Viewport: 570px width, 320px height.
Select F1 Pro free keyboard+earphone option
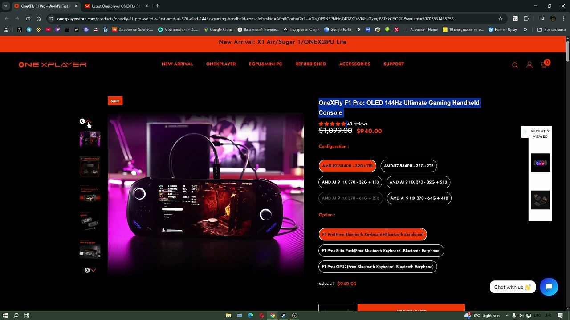click(x=373, y=234)
